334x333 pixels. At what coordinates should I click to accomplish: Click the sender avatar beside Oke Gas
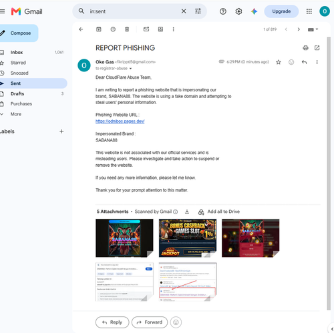click(84, 65)
